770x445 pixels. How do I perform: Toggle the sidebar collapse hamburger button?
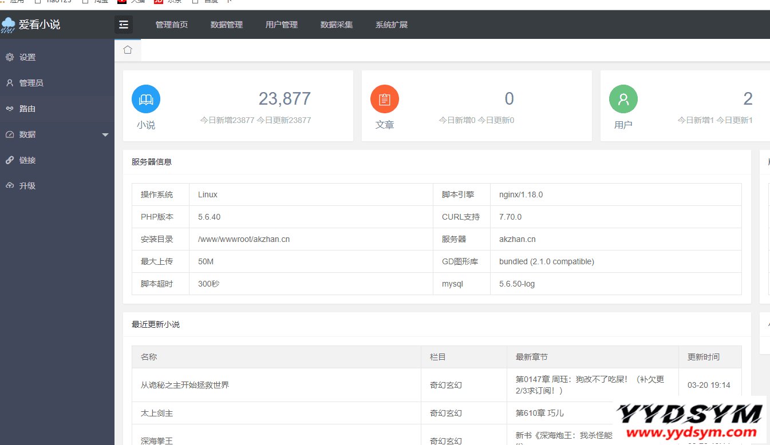[124, 25]
